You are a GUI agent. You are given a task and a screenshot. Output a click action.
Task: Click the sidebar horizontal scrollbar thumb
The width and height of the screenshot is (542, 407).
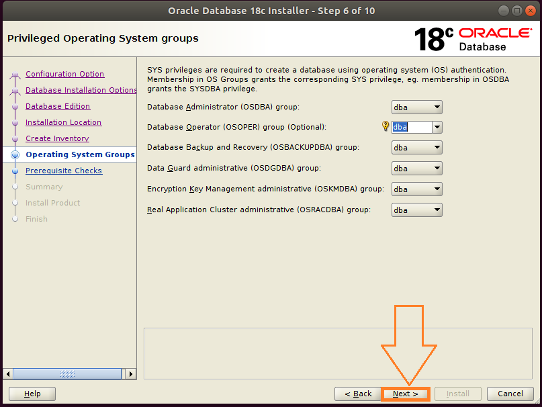point(67,374)
